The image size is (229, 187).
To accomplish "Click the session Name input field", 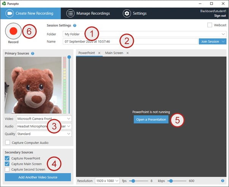I will point(130,41).
